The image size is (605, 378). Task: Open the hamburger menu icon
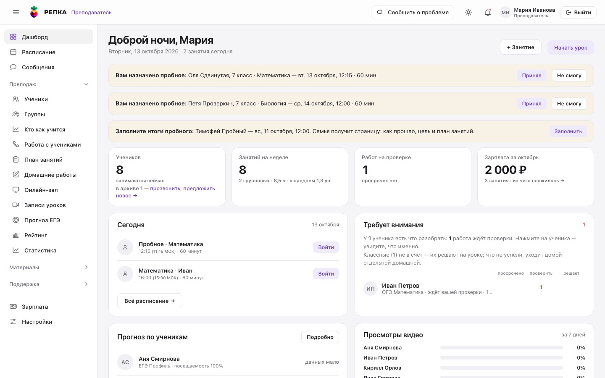pos(16,12)
